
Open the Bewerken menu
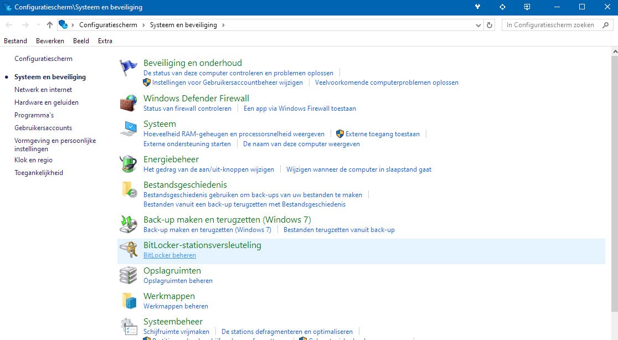click(x=50, y=41)
